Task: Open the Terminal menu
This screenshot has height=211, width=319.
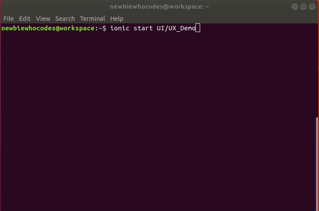Action: pyautogui.click(x=93, y=19)
